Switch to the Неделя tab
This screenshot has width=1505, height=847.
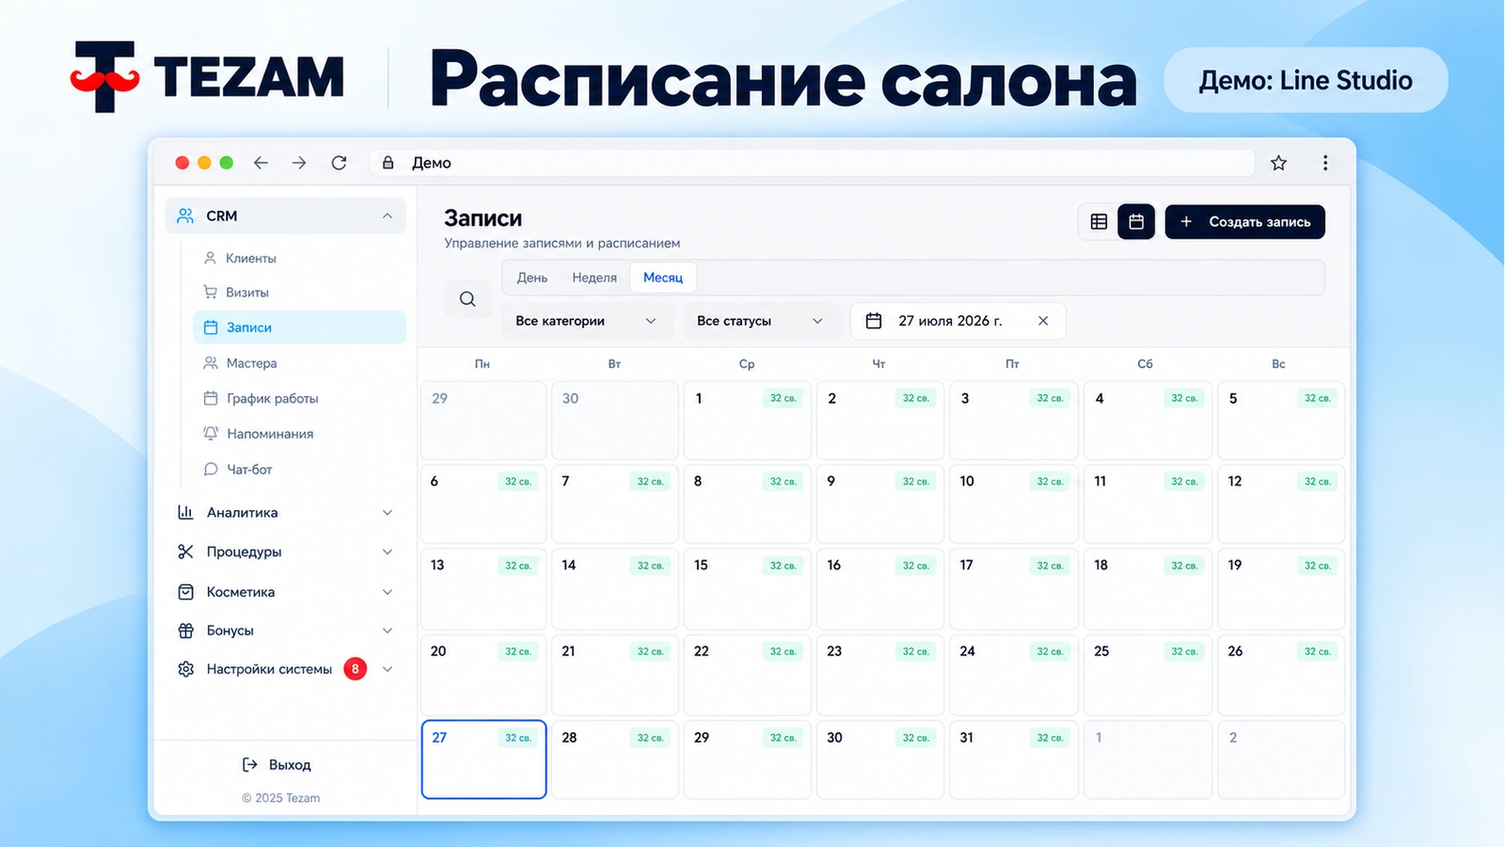click(594, 278)
